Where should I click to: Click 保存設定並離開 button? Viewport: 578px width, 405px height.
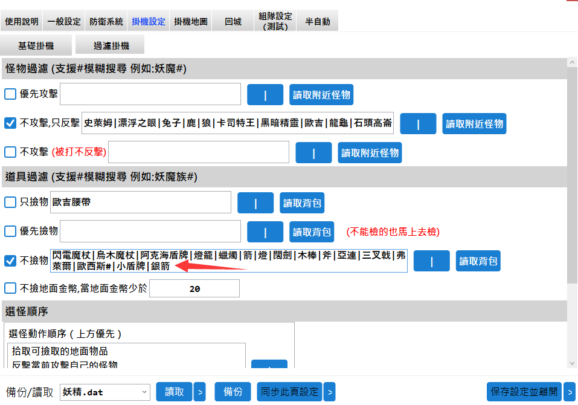click(x=524, y=391)
